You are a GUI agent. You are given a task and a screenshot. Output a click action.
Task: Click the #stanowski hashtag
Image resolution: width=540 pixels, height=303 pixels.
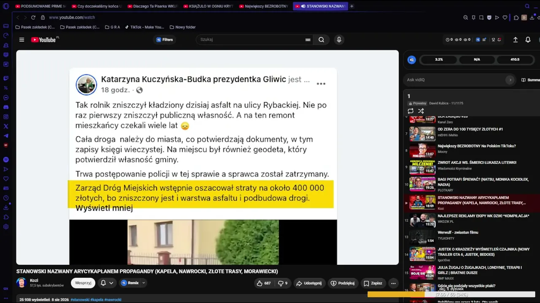(x=80, y=300)
